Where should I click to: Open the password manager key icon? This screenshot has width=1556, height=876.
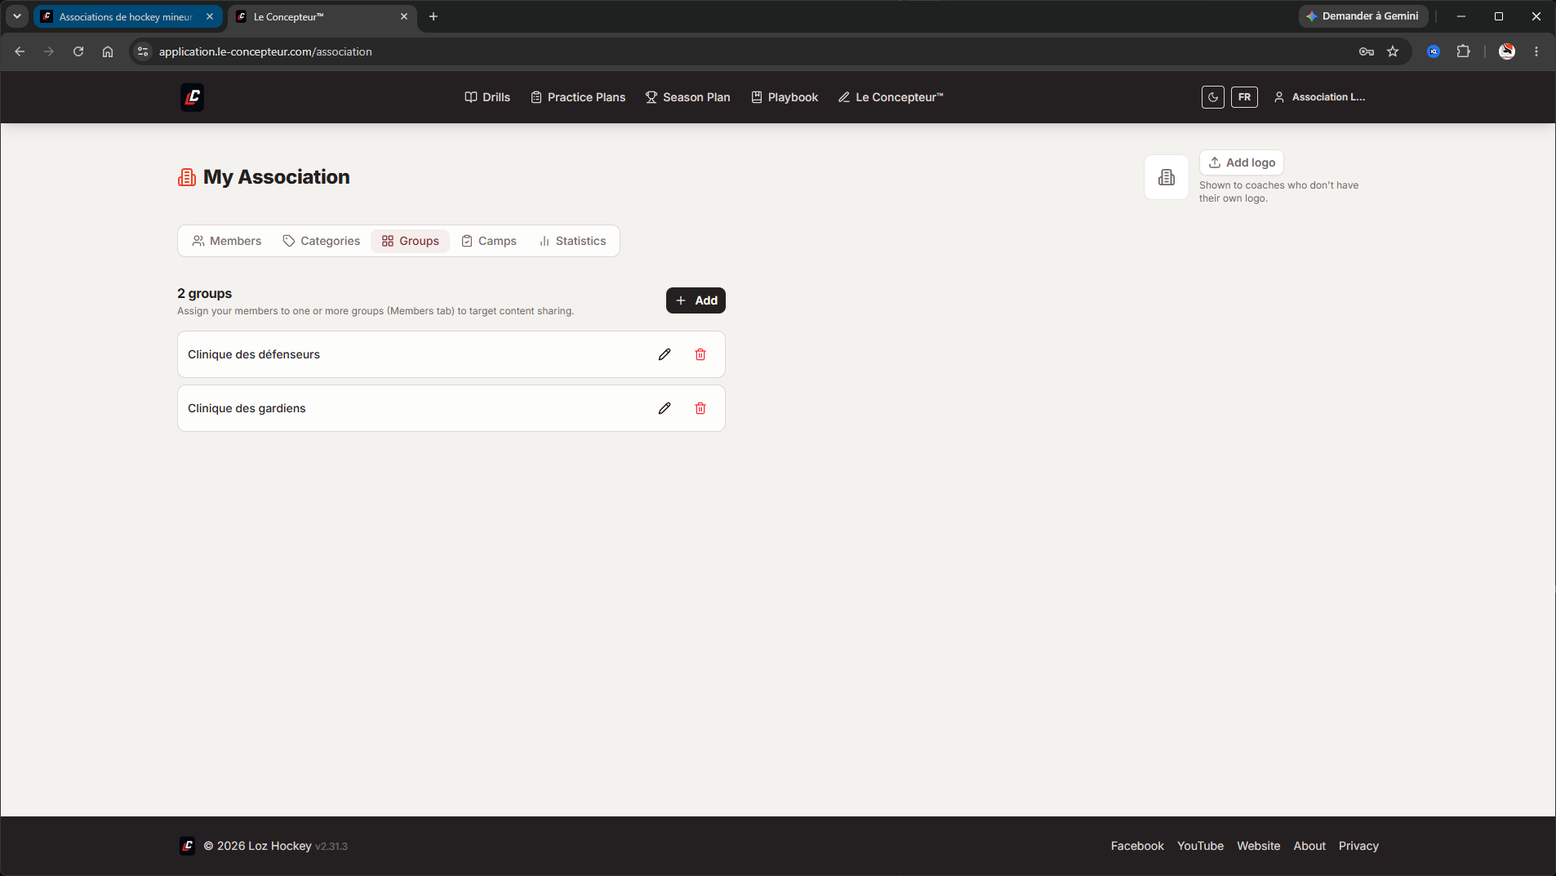[x=1367, y=51]
